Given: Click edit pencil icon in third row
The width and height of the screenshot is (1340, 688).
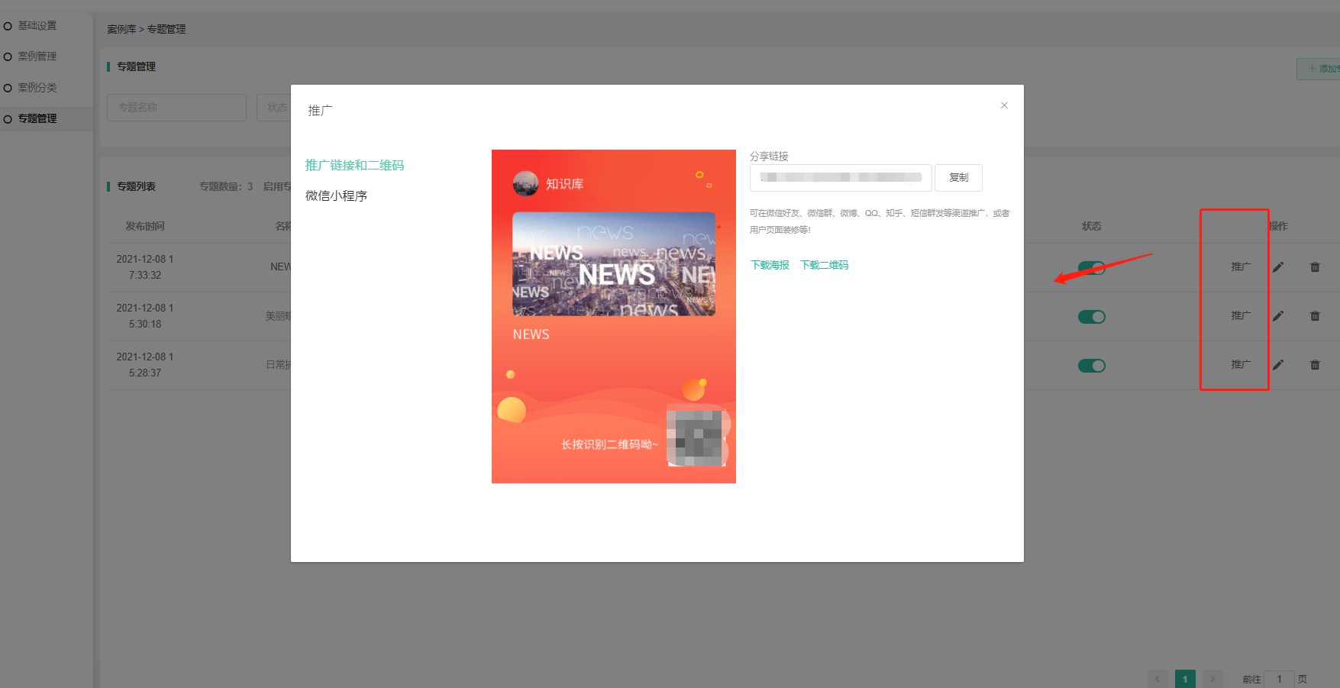Looking at the screenshot, I should pyautogui.click(x=1278, y=365).
